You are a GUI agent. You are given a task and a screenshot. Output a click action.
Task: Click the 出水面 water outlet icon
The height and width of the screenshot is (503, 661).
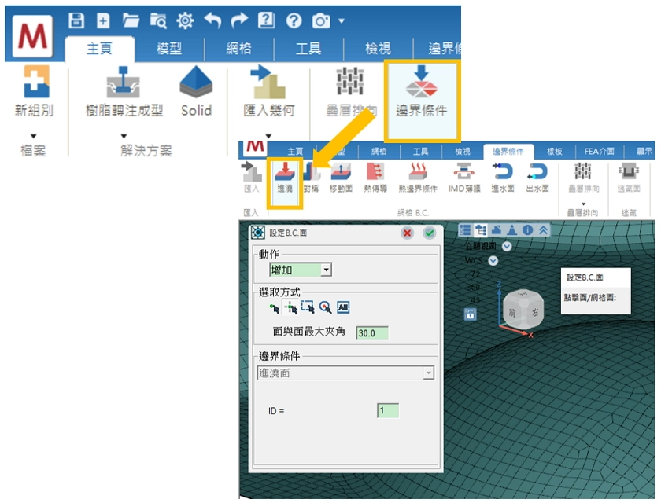click(x=537, y=176)
